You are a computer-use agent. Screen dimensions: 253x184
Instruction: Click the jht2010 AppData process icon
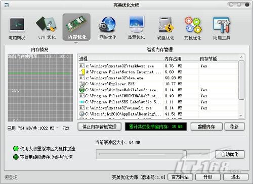(x=82, y=114)
